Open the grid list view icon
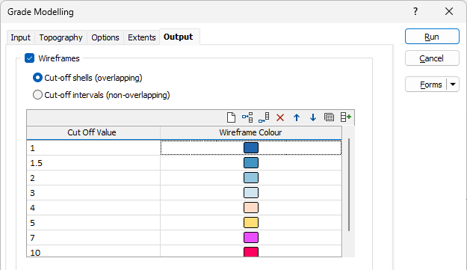This screenshot has height=270, width=467. [329, 117]
